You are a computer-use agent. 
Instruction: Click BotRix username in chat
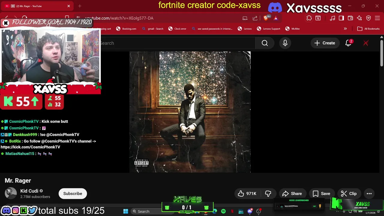(15, 141)
